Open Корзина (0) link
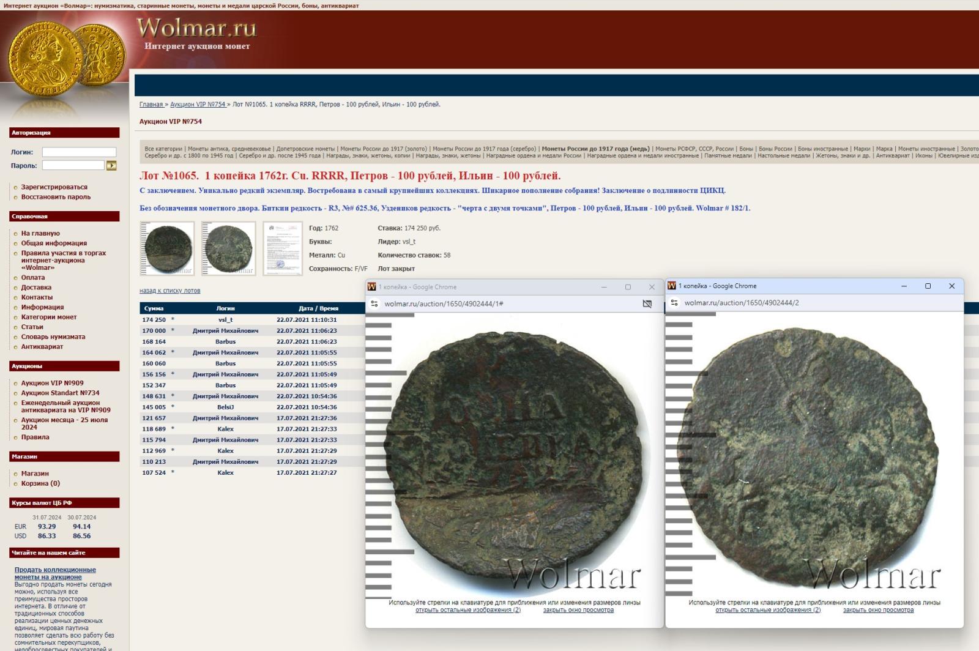The height and width of the screenshot is (651, 979). coord(40,483)
